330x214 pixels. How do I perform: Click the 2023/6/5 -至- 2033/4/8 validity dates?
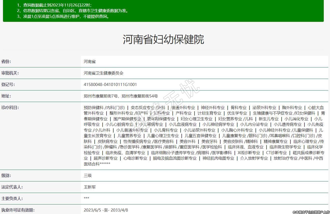click(x=106, y=210)
